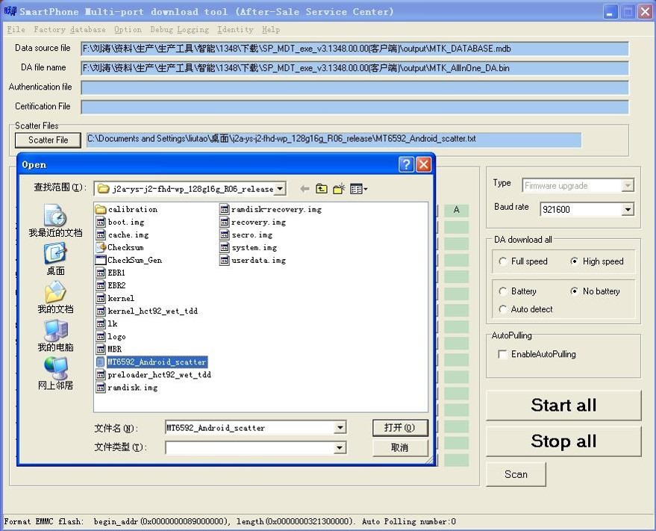
Task: Go to Desktop (桌面) shortcut
Action: point(55,260)
